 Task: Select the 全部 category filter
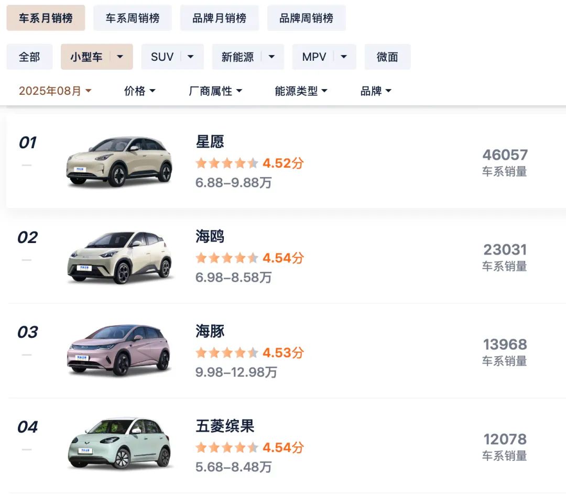29,57
